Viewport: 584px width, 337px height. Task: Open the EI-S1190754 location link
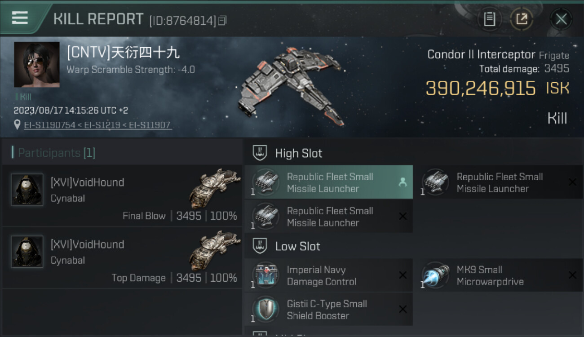(49, 125)
